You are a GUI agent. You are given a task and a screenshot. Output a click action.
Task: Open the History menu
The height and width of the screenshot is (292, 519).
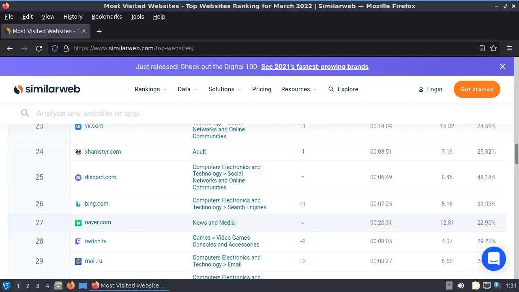pos(73,17)
